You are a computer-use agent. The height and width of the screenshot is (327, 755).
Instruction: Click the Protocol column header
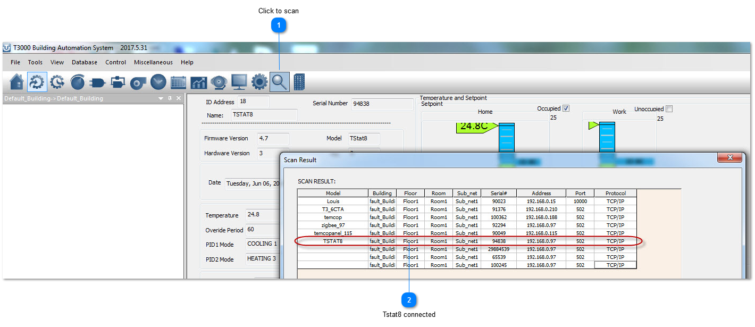coord(616,193)
